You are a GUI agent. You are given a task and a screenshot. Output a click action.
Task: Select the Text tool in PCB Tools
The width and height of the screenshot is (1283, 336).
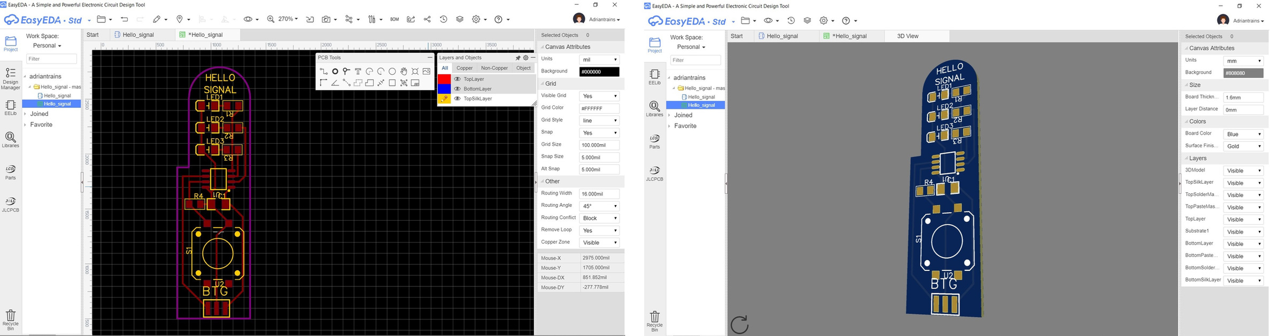[x=358, y=71]
